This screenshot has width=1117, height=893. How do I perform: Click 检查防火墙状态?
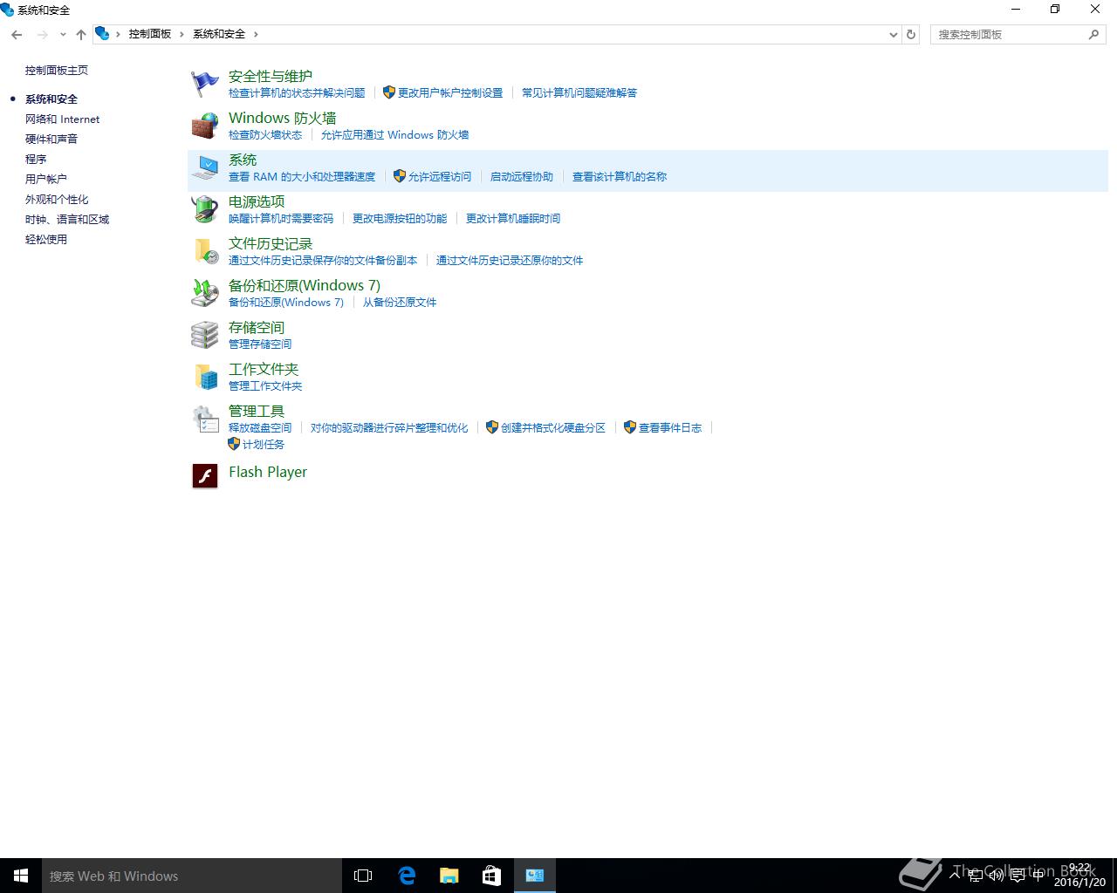pyautogui.click(x=265, y=135)
